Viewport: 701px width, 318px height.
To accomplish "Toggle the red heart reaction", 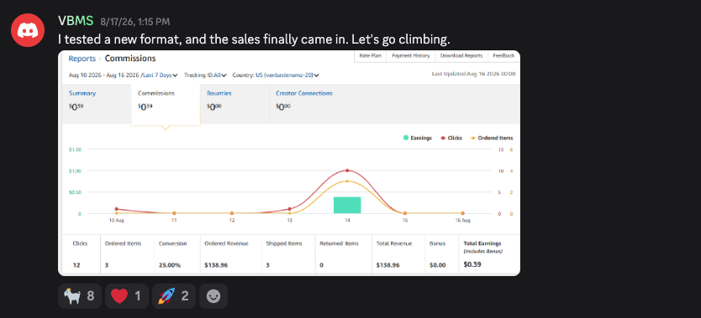I will click(x=127, y=296).
